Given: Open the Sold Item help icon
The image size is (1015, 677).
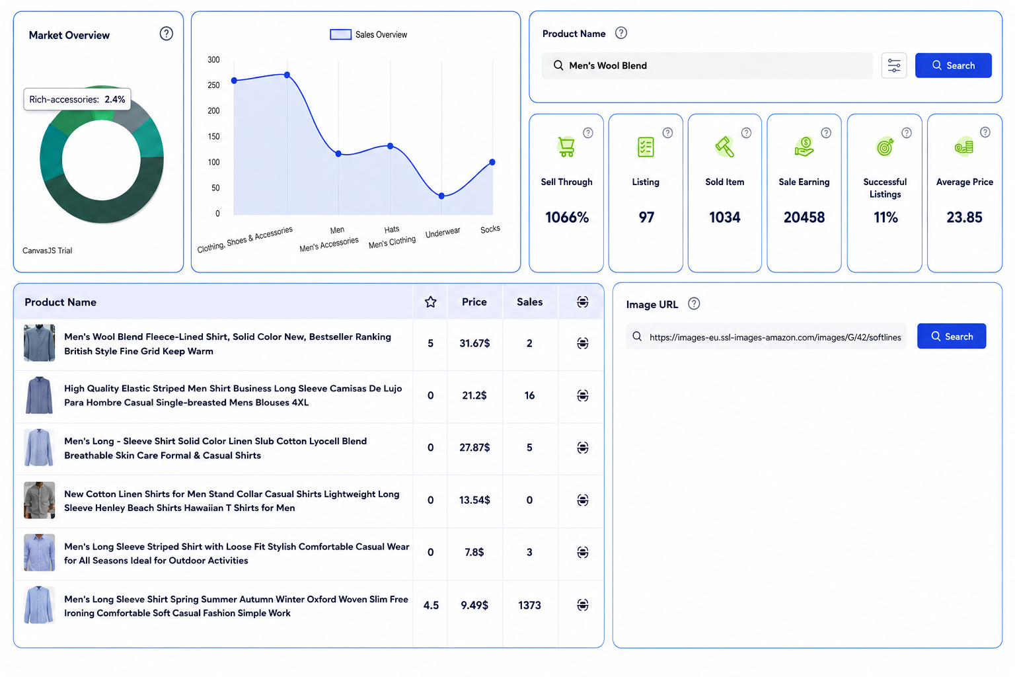Looking at the screenshot, I should 747,133.
